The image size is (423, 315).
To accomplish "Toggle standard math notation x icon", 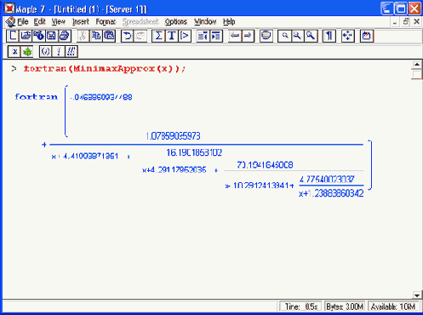I will [x=14, y=52].
